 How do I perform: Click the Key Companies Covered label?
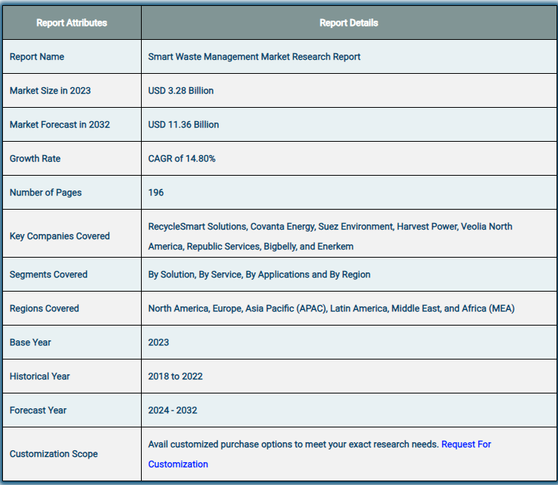tap(60, 236)
